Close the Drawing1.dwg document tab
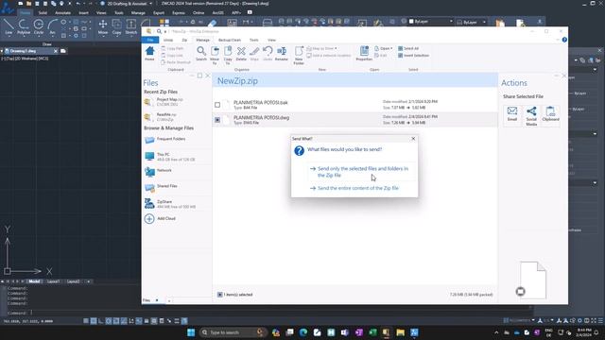Viewport: 605px width, 340px height. pos(56,51)
